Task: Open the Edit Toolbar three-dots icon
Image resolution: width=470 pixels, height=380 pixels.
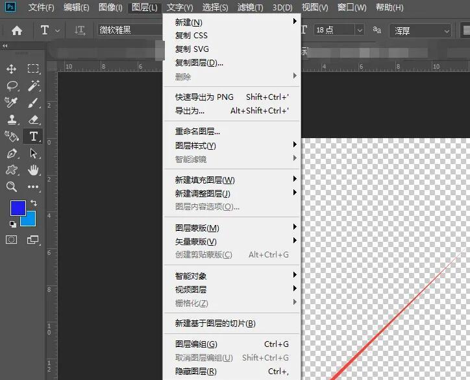Action: pos(33,187)
